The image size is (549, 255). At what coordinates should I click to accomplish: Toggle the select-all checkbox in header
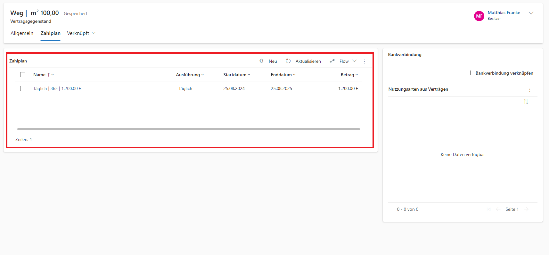[23, 75]
